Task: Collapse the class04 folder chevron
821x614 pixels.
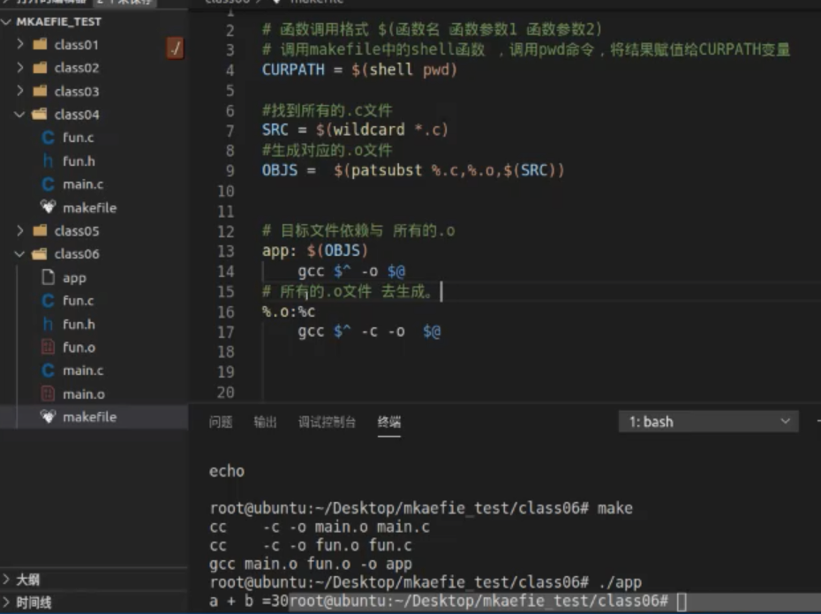Action: coord(20,114)
